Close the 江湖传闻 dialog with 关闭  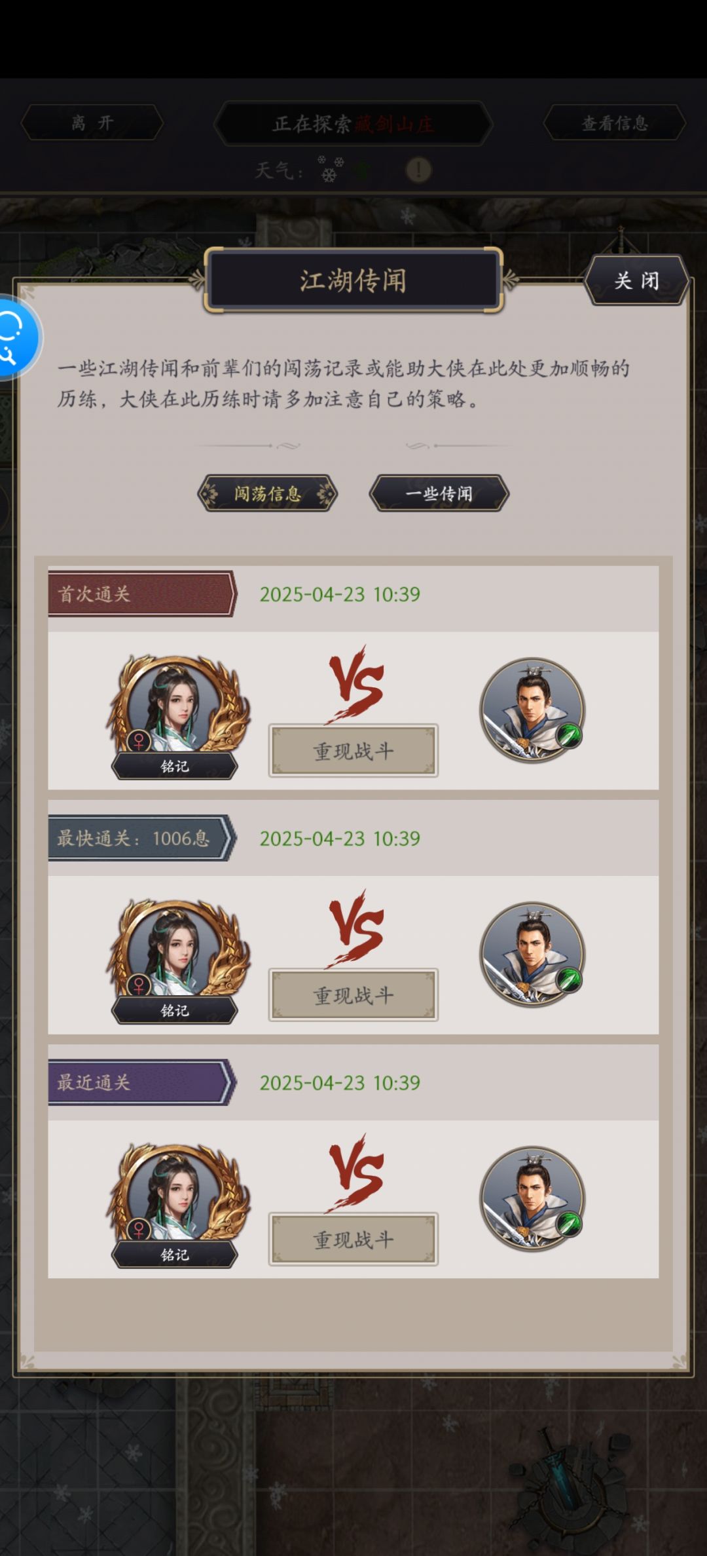tap(636, 281)
